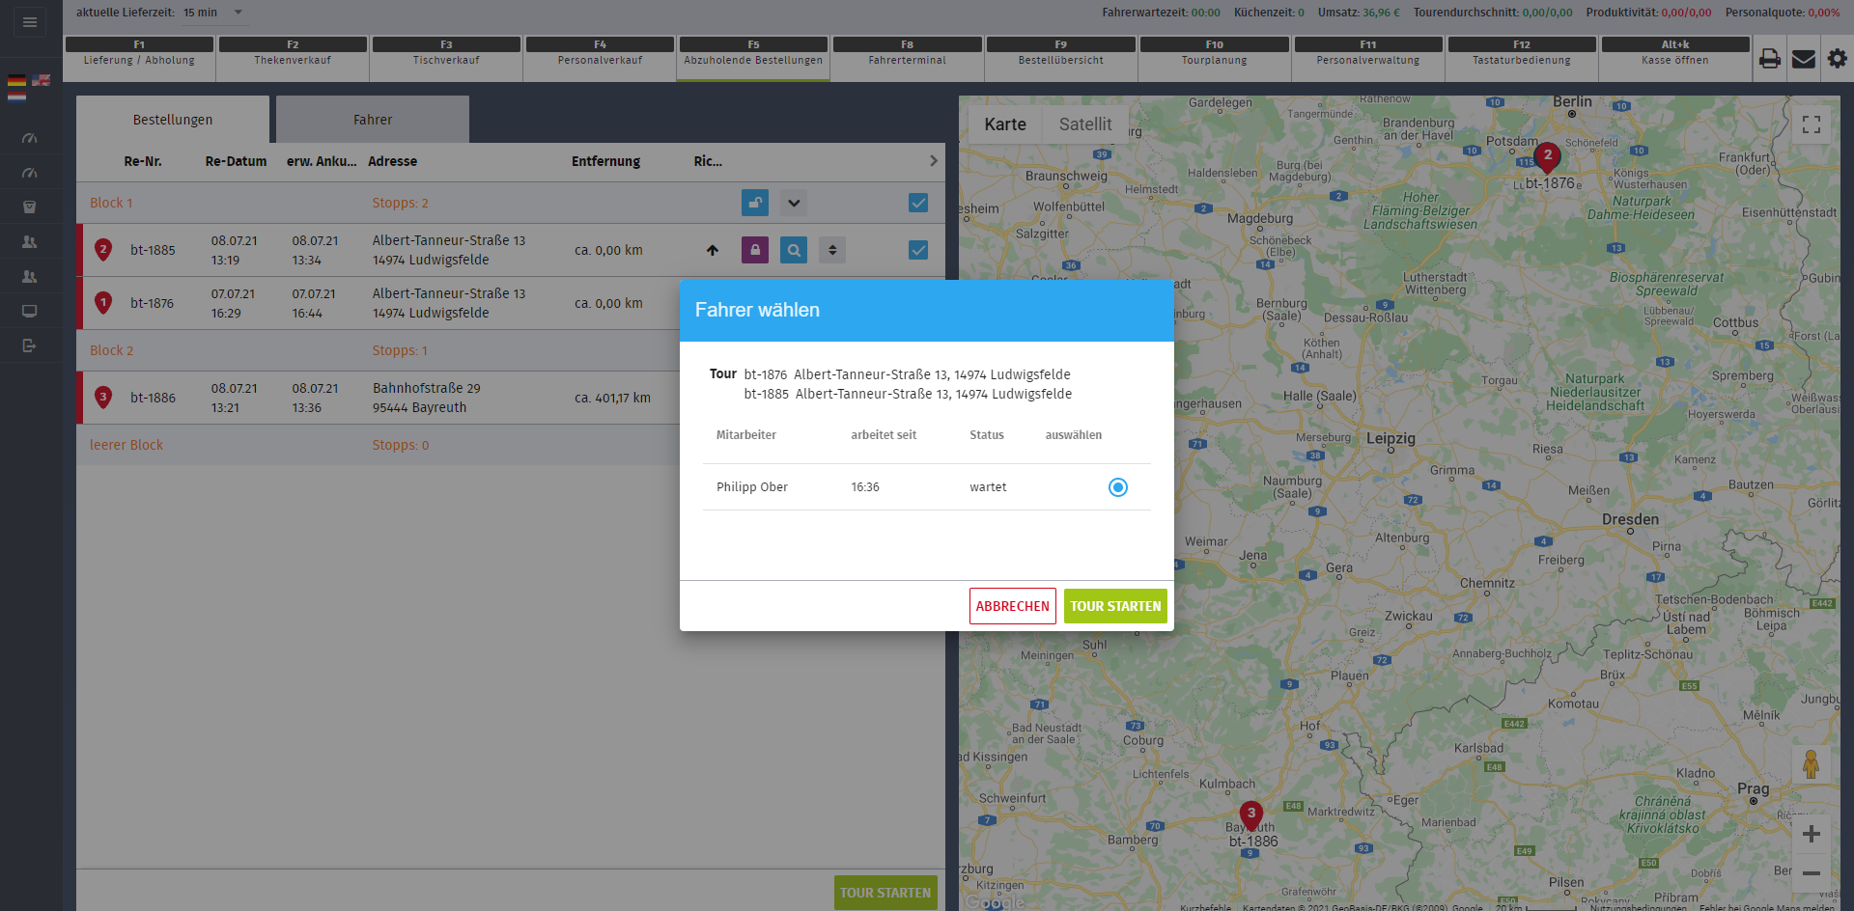
Task: Open the first speedometer dashboard icon in sidebar
Action: point(30,138)
